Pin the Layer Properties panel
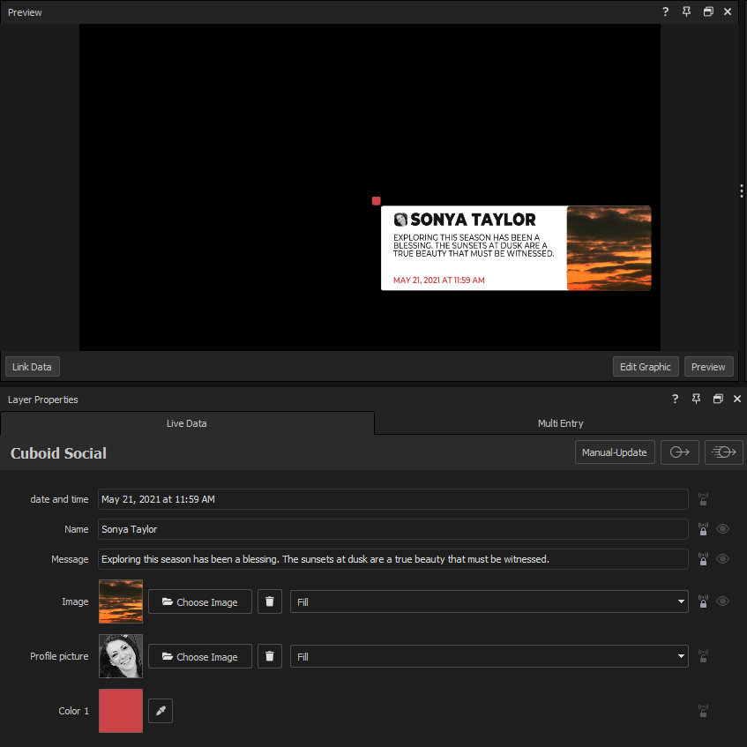The image size is (747, 747). pos(696,399)
